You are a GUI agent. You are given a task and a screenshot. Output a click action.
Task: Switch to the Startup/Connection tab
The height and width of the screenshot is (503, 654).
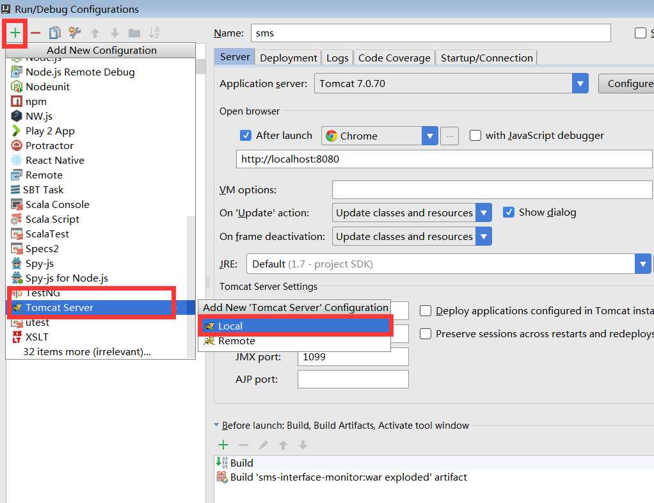tap(487, 58)
